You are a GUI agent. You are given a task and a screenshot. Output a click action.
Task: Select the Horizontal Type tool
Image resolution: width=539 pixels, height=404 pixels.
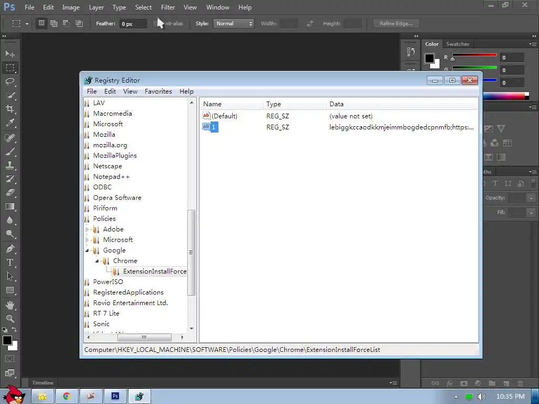tap(10, 262)
